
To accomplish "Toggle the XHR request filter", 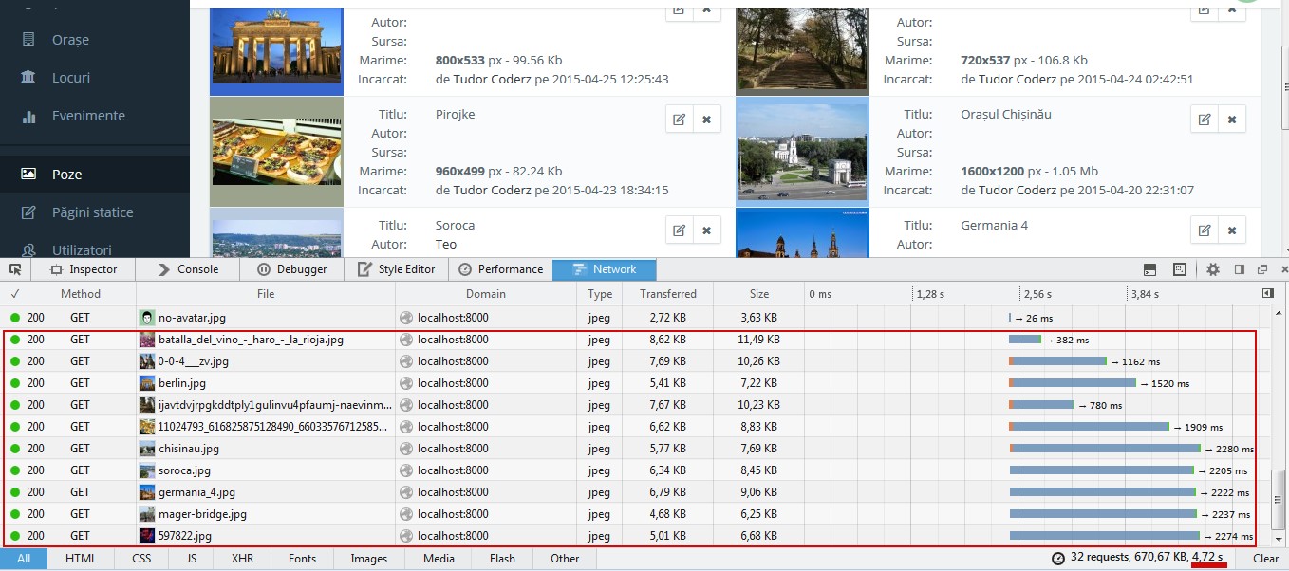I will pyautogui.click(x=241, y=559).
